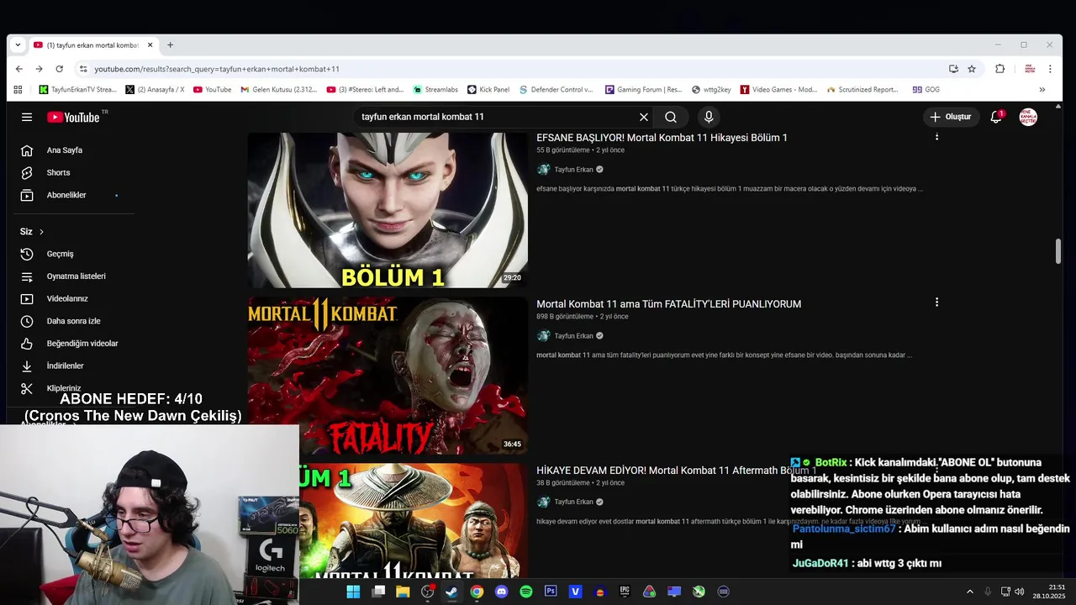Viewport: 1076px width, 605px height.
Task: Launch Photoshop from the taskbar
Action: [551, 592]
